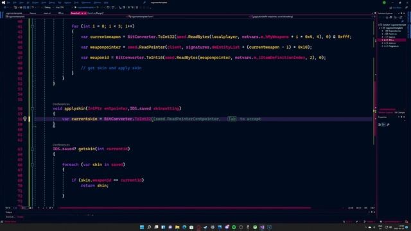
Task: Open Settings gear from the taskbar
Action: click(213, 227)
